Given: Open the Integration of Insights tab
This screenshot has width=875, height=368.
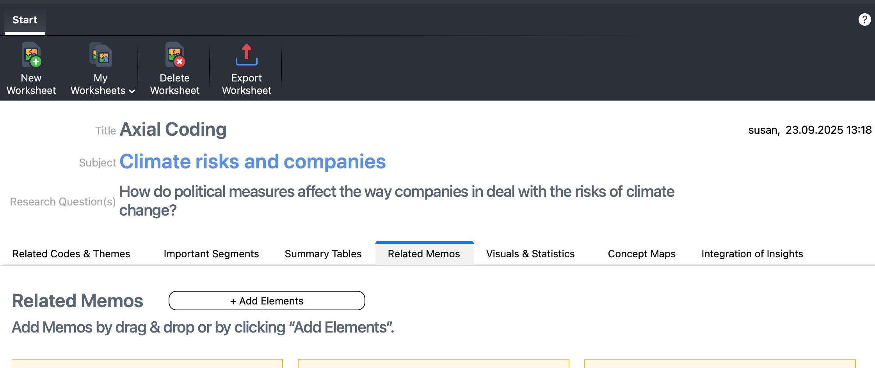Looking at the screenshot, I should 752,254.
